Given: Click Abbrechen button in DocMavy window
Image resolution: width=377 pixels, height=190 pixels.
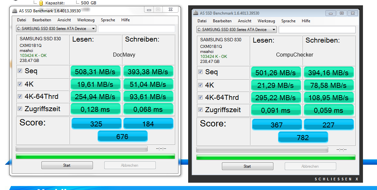Looking at the screenshot, I should (x=130, y=165).
